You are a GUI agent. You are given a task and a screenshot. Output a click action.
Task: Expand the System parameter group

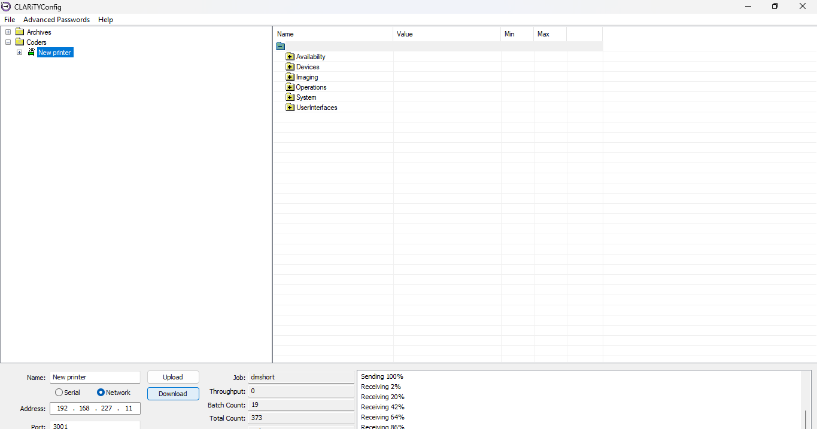[x=290, y=97]
